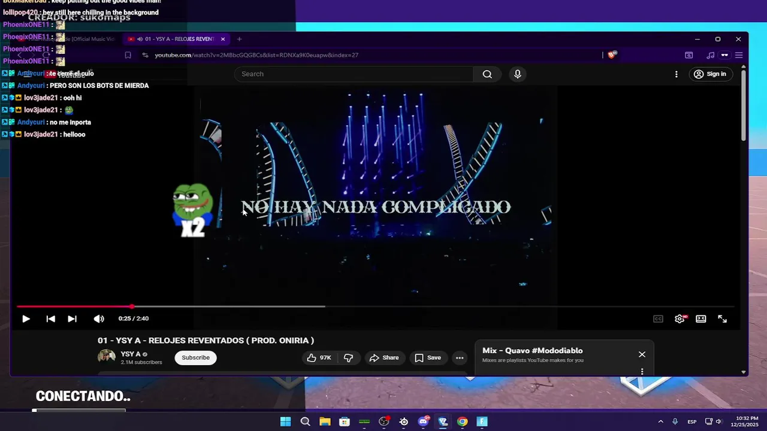Go to the previous playlist video
The width and height of the screenshot is (767, 431).
coord(51,319)
